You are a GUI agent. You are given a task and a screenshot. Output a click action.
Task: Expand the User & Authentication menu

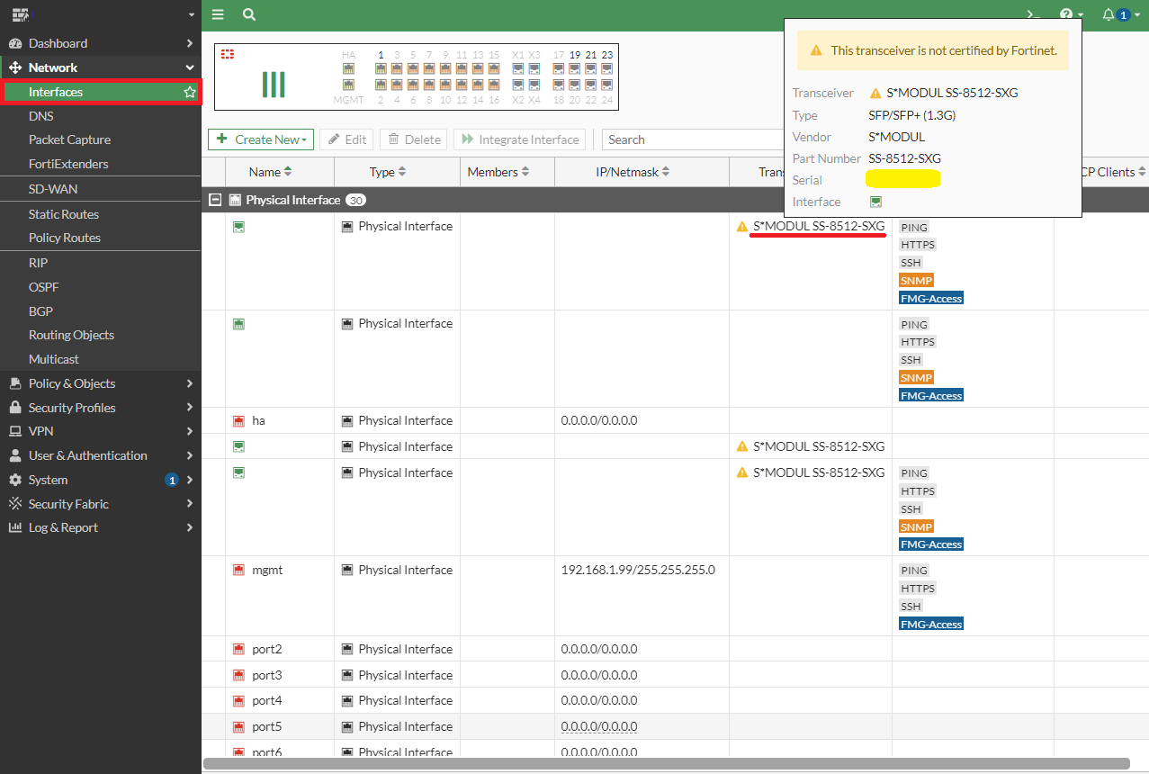pos(101,455)
